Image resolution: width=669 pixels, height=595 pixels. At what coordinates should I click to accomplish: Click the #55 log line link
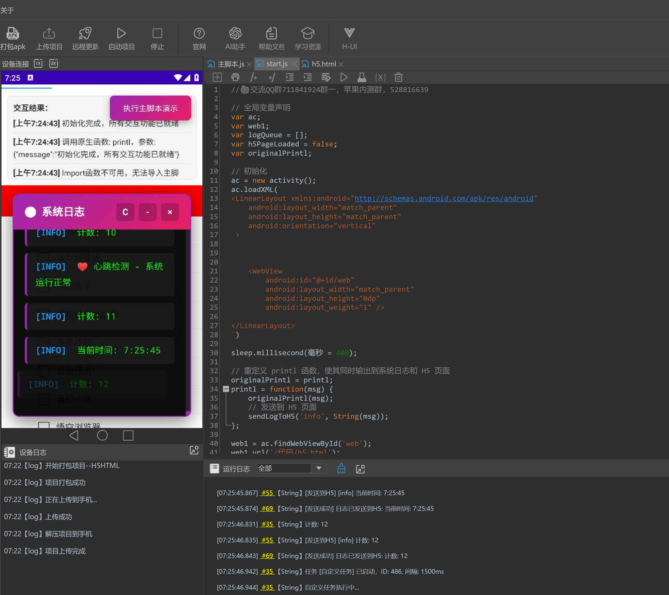click(267, 493)
